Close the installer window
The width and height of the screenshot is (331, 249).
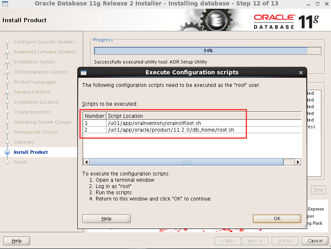pos(326,4)
